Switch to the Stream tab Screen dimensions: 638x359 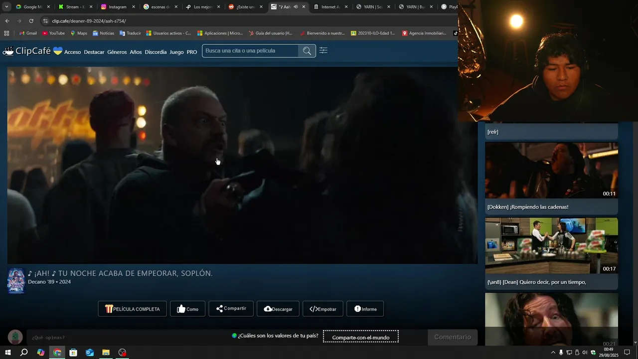click(x=75, y=7)
